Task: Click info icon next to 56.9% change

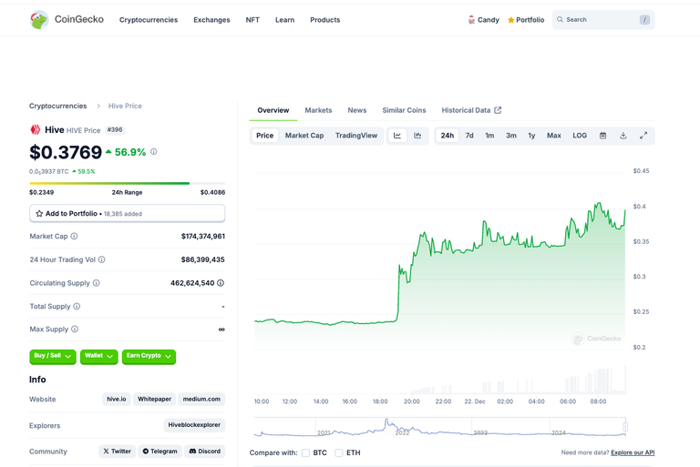Action: [x=153, y=152]
